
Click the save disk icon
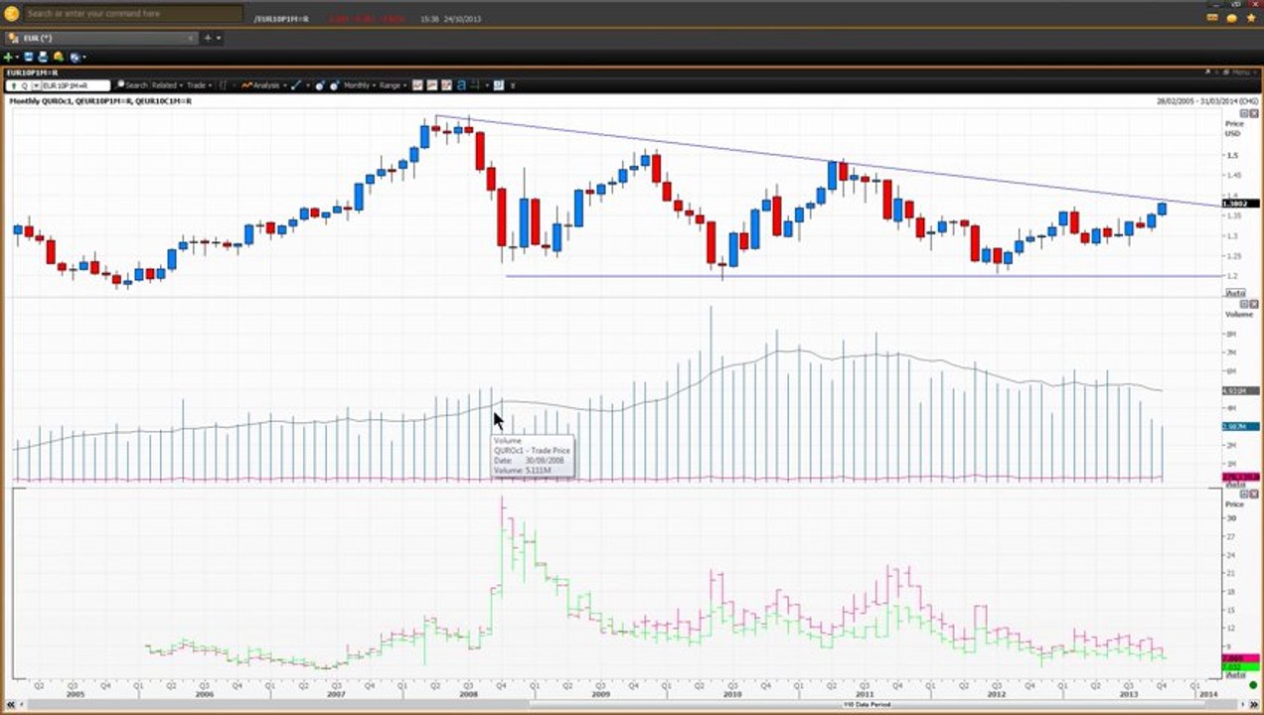pos(29,57)
